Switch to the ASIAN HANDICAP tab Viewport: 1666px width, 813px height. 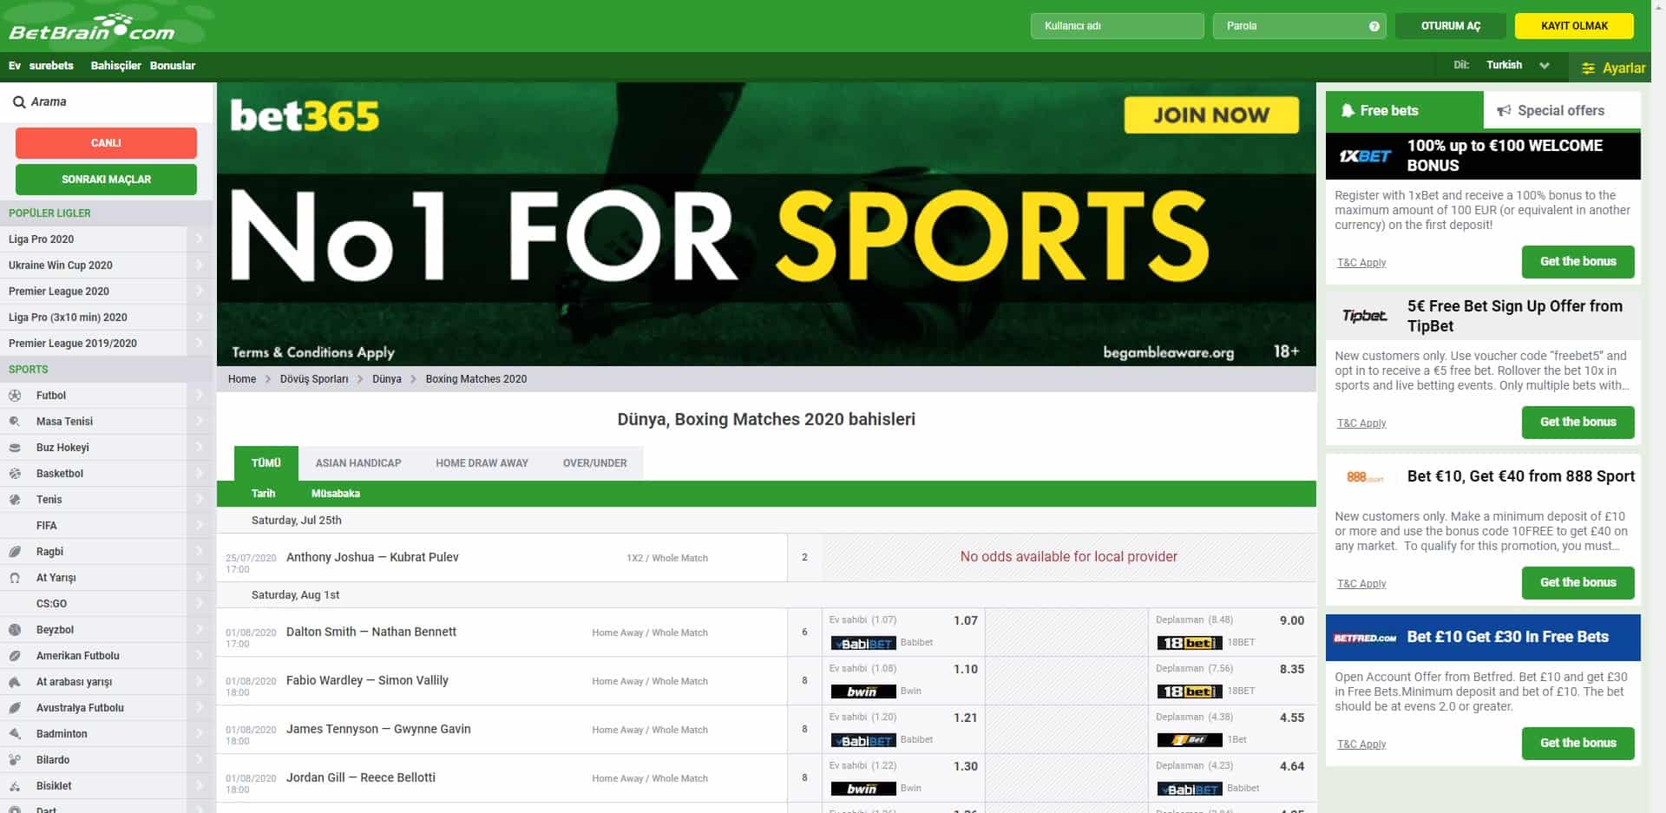[x=357, y=462]
